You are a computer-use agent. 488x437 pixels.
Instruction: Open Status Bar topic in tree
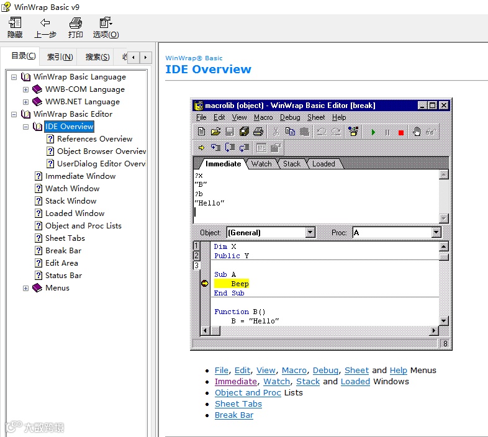point(63,276)
